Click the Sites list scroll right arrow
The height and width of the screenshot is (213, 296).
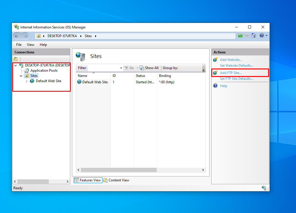point(203,170)
